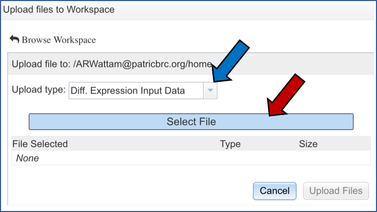
Task: Click the back arrow icon beside Browse Workspace
Action: [14, 40]
